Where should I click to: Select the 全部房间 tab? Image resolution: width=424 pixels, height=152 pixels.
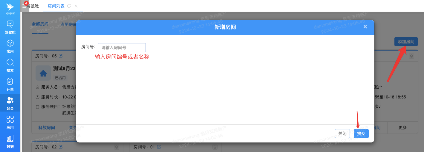point(40,24)
